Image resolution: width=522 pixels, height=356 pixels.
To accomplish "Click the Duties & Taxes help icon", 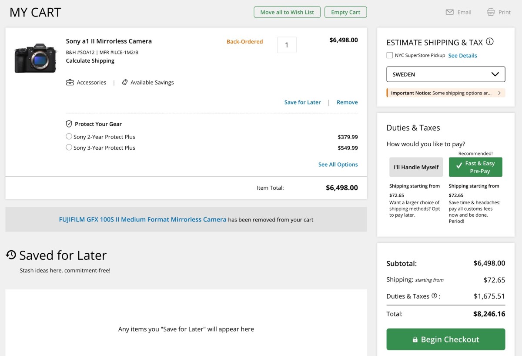I will pyautogui.click(x=434, y=296).
